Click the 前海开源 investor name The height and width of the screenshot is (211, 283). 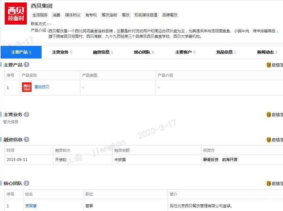(229, 160)
